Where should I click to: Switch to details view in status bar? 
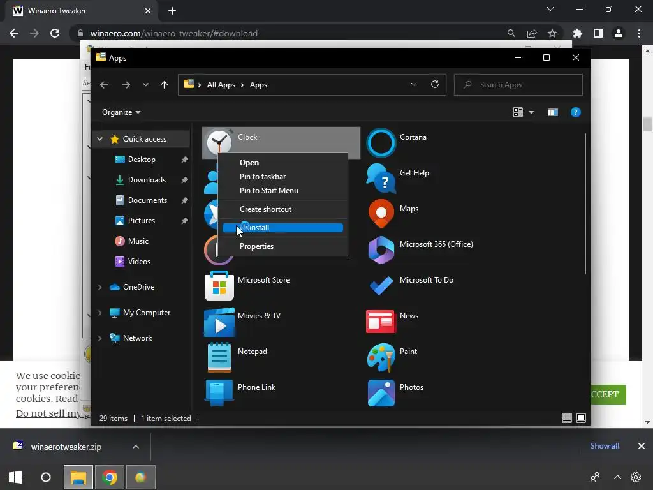[x=566, y=418]
